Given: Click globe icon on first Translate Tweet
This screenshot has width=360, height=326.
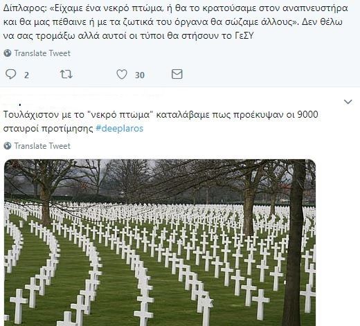Looking at the screenshot, I should tap(8, 53).
